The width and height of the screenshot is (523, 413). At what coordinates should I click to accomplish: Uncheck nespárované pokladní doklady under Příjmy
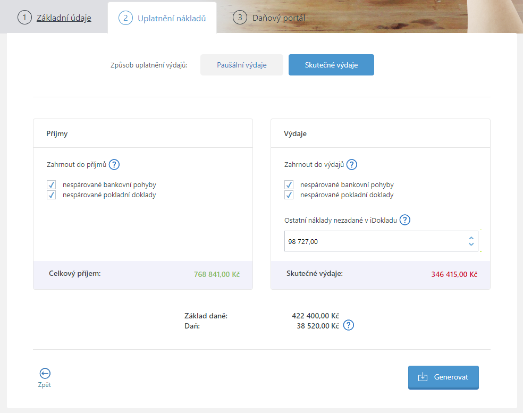tap(52, 195)
